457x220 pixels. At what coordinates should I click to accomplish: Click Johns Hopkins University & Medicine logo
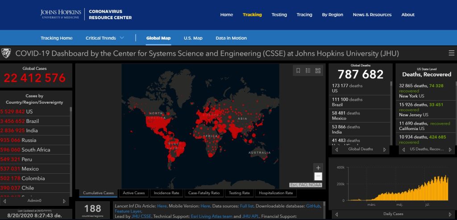tap(61, 14)
